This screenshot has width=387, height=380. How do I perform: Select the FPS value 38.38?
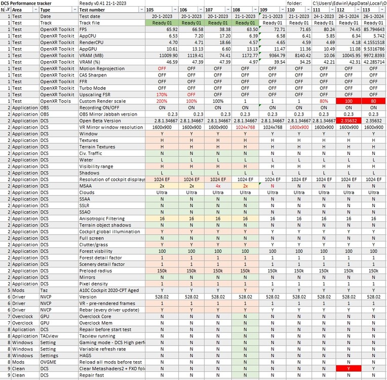218,29
